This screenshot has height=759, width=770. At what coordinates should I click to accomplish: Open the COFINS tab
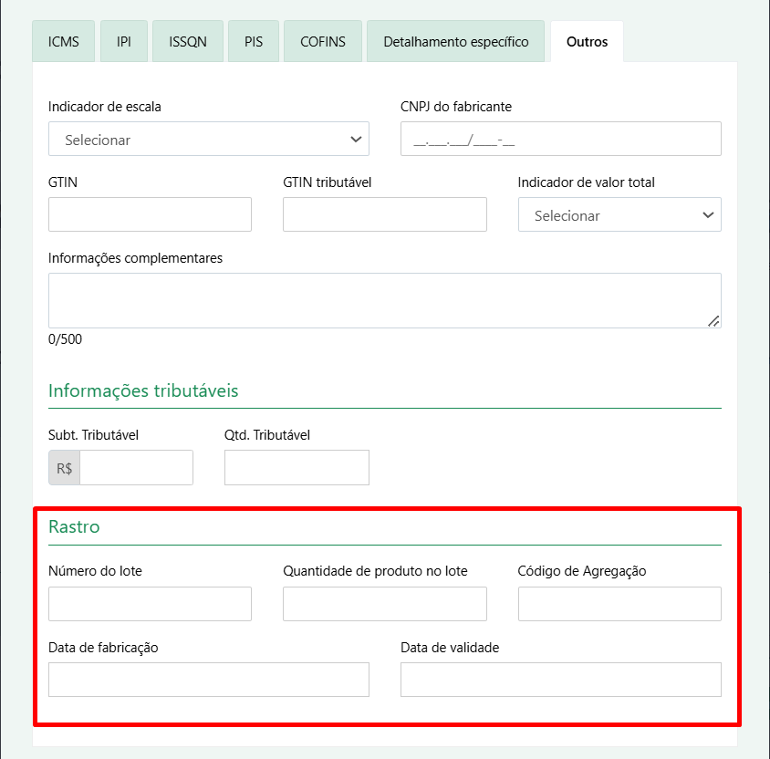pyautogui.click(x=323, y=42)
